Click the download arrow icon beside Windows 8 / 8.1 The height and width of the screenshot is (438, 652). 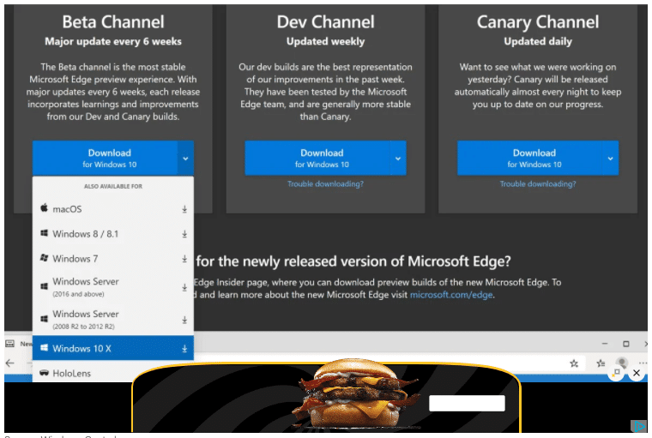184,234
